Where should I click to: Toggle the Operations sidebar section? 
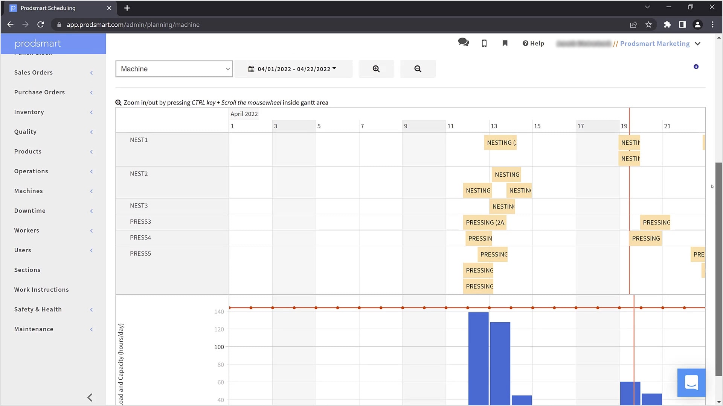[53, 171]
